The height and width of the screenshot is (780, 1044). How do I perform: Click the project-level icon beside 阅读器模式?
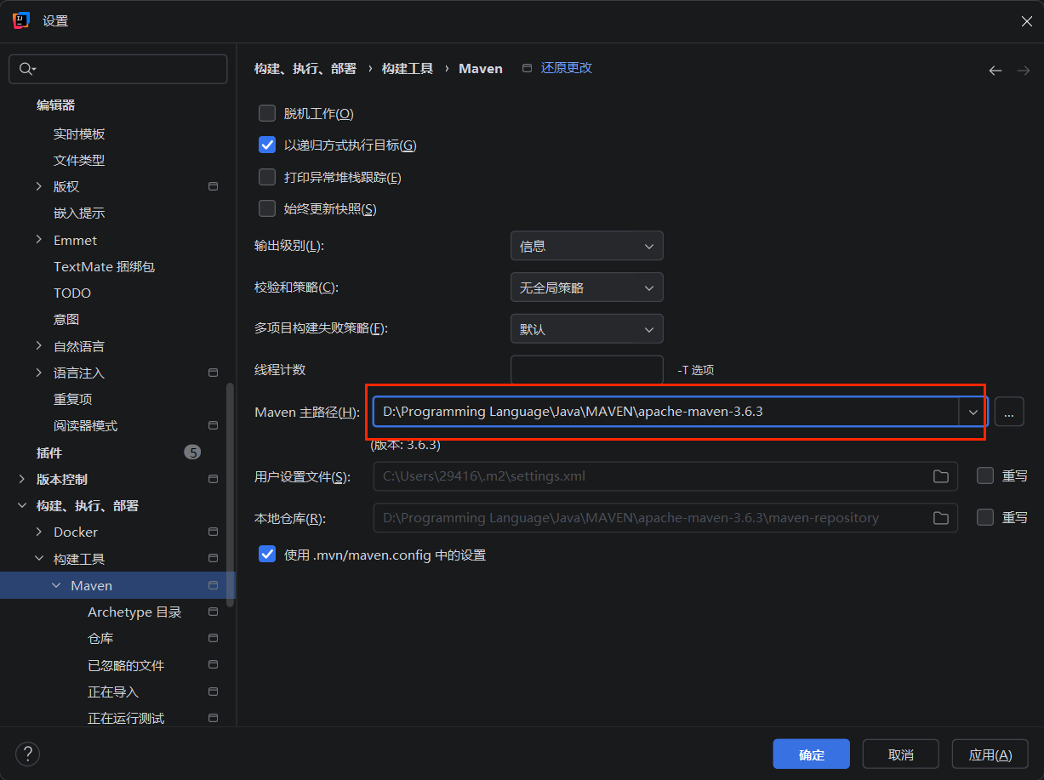213,425
